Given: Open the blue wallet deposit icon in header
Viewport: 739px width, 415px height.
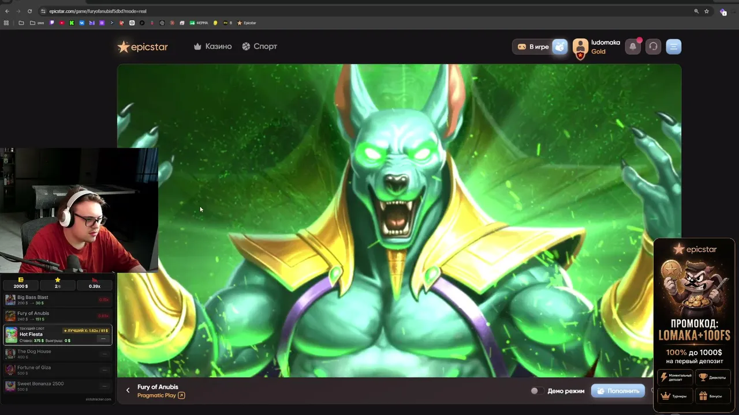Looking at the screenshot, I should click(x=560, y=47).
